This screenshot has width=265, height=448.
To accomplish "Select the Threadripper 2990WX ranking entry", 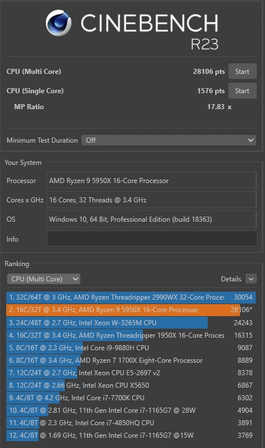I will [131, 297].
